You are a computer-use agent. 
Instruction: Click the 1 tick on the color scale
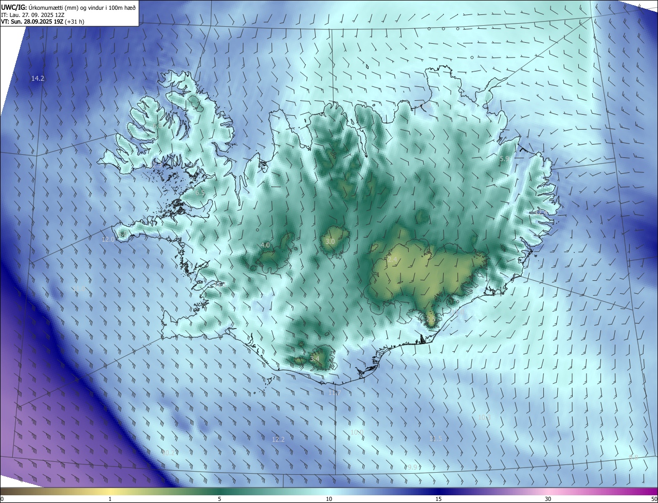point(110,499)
